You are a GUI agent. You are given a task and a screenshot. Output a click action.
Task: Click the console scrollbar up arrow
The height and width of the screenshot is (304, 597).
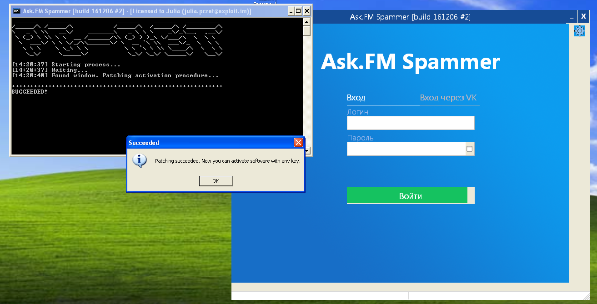(307, 21)
